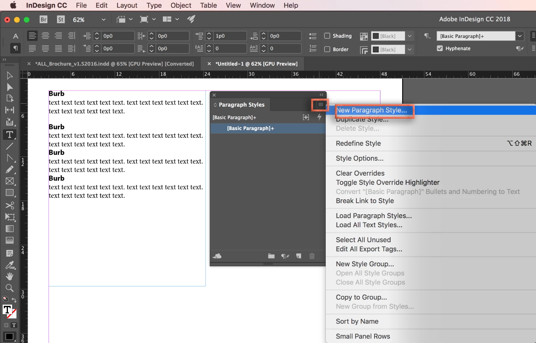Toggle formatting affects text T button
The image size is (536, 343).
(14, 325)
